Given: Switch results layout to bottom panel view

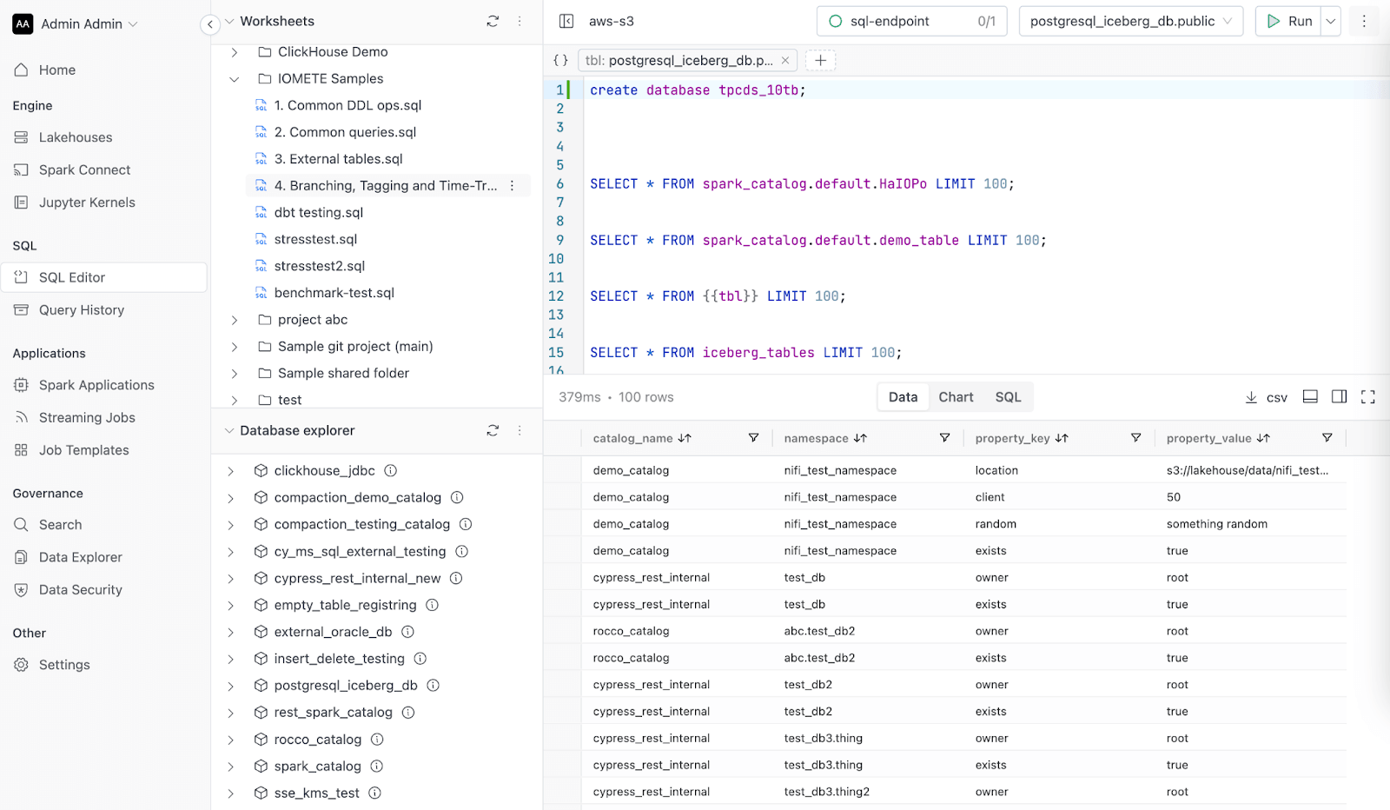Looking at the screenshot, I should [1310, 397].
